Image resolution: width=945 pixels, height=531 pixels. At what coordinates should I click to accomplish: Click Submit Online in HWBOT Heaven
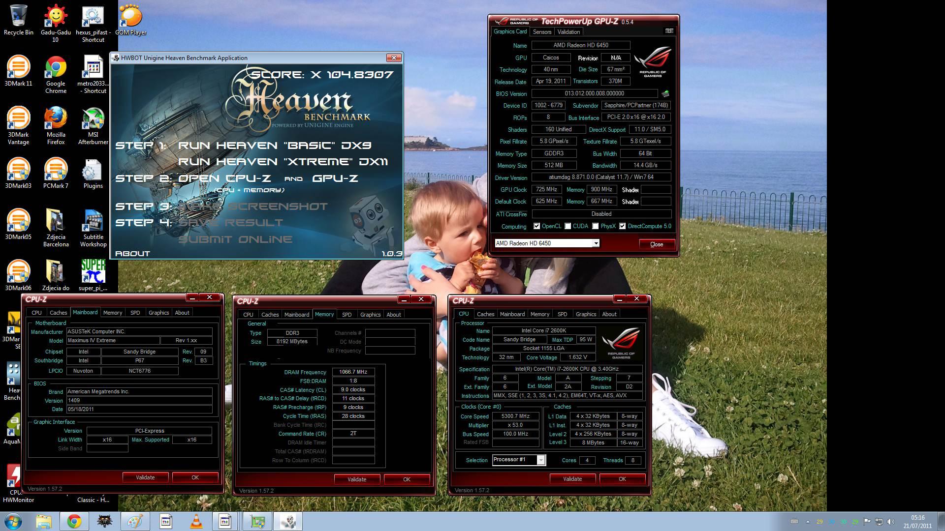pos(235,239)
